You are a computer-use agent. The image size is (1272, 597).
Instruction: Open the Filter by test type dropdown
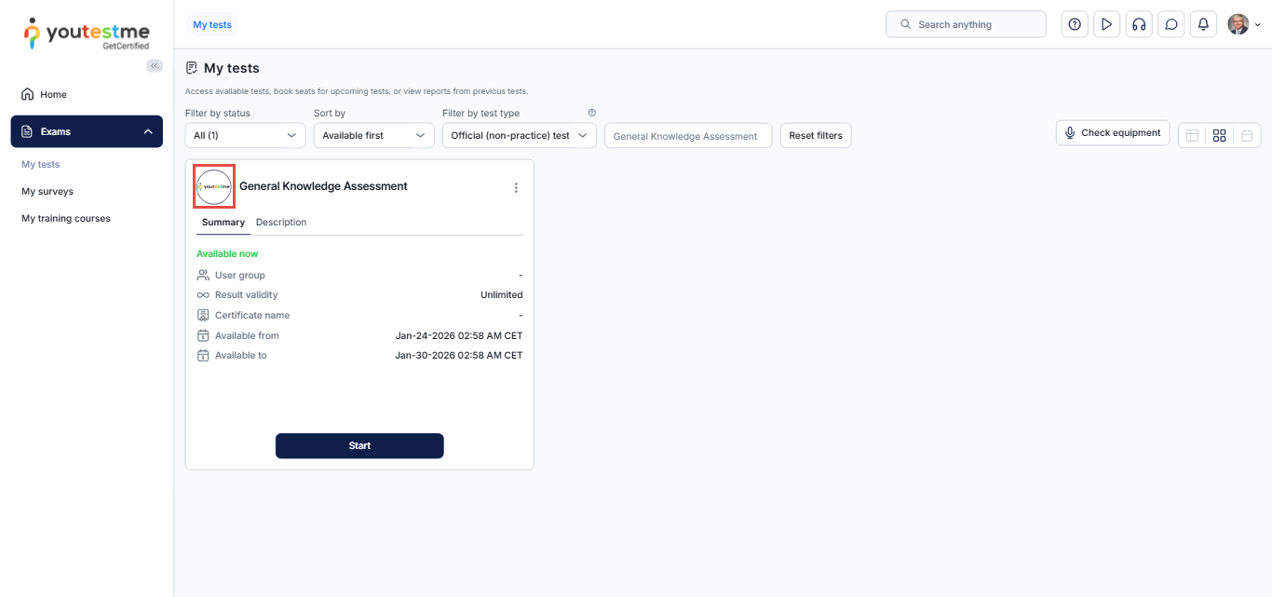(519, 135)
